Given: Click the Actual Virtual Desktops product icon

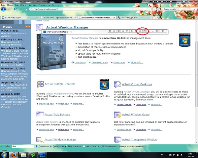Looking at the screenshot, I should click(x=117, y=84).
